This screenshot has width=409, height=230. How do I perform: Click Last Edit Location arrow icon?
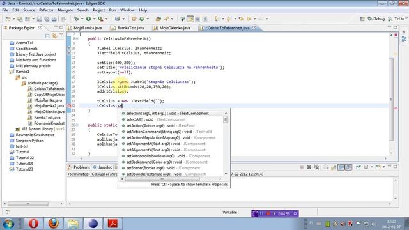(242, 19)
